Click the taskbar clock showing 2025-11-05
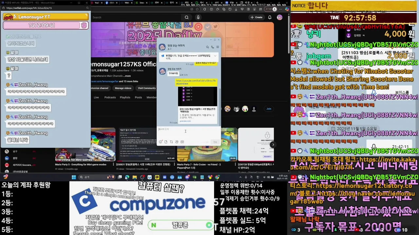This screenshot has width=419, height=235. [282, 177]
